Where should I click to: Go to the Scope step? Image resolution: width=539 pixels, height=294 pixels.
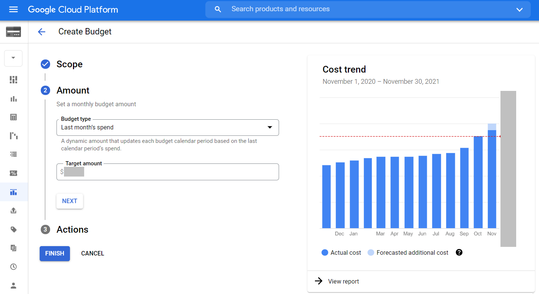coord(69,64)
